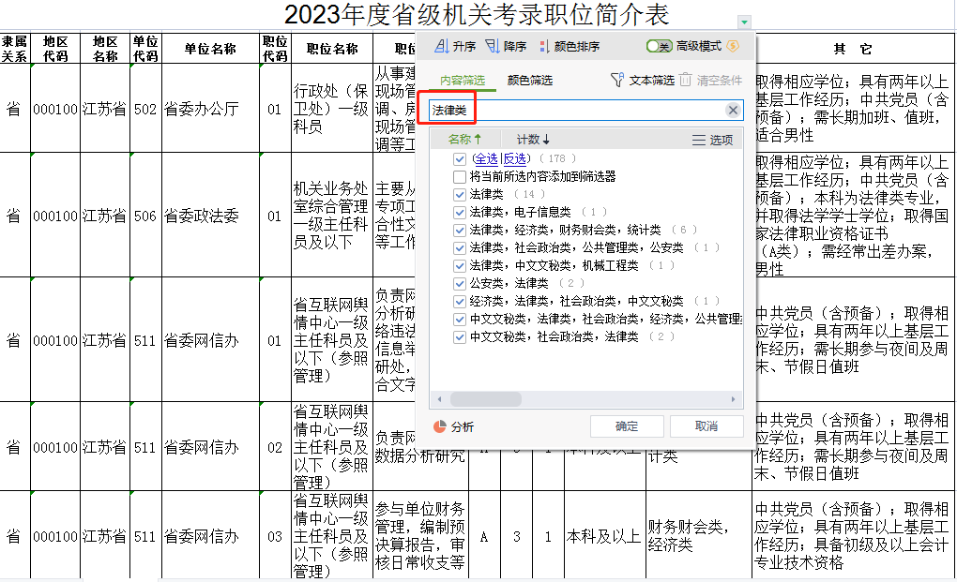Toggle the 全选|反选 checkbox
957x582 pixels.
click(460, 159)
